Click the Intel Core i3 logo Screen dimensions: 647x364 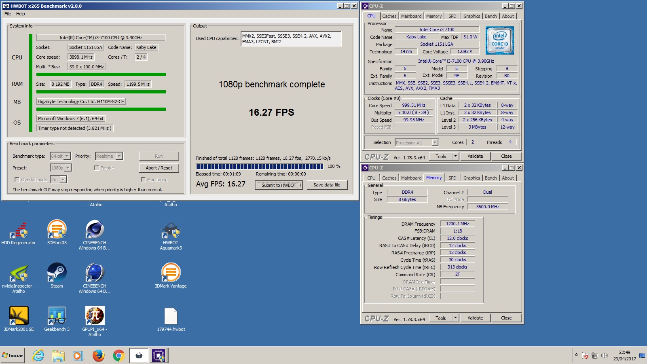[x=499, y=40]
